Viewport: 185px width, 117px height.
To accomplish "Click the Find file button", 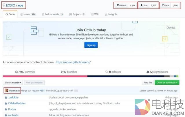I will click(x=148, y=83).
